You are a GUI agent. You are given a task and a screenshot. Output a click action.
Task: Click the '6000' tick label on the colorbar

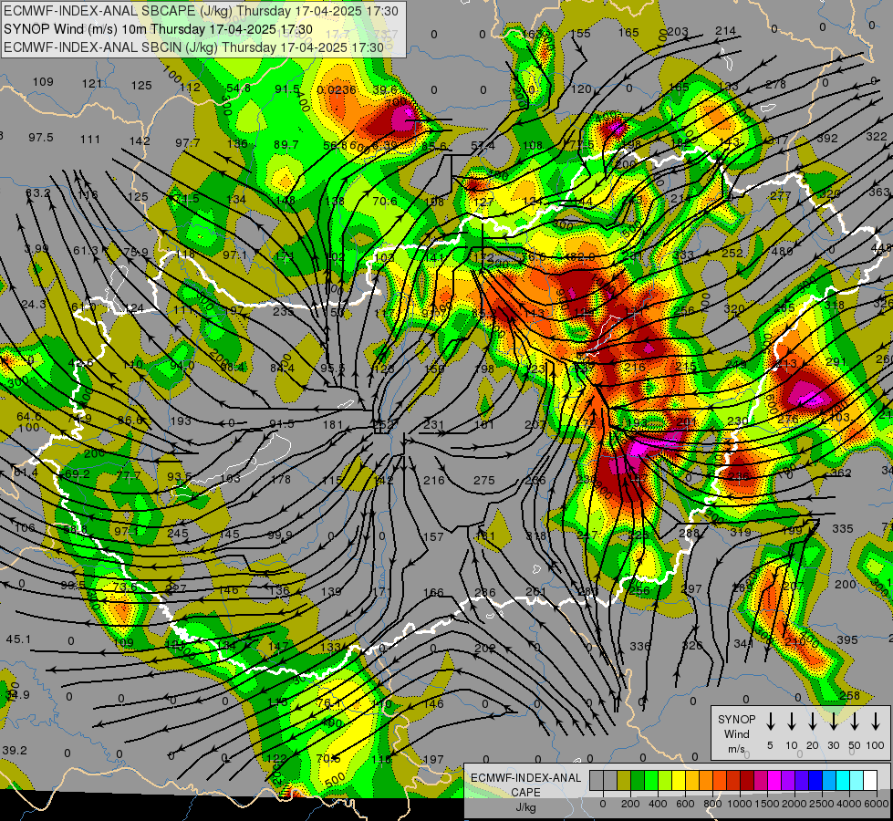pyautogui.click(x=876, y=804)
